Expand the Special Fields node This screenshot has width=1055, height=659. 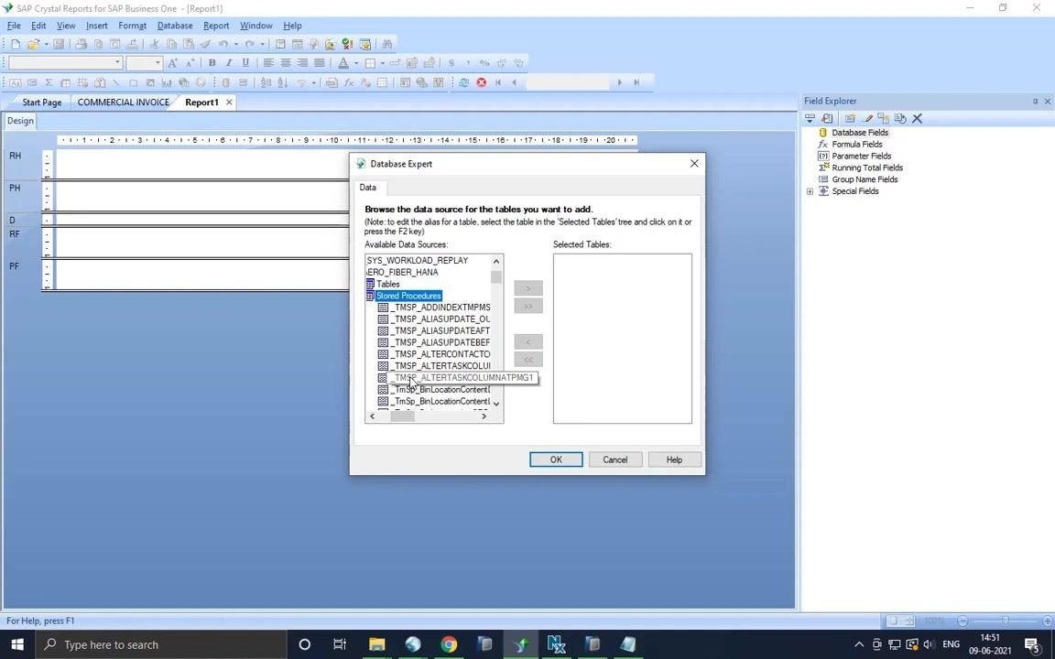(810, 191)
